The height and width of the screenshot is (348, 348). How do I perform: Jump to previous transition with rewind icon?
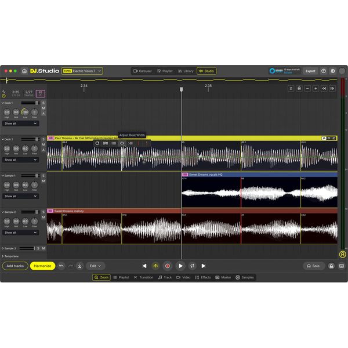324,89
